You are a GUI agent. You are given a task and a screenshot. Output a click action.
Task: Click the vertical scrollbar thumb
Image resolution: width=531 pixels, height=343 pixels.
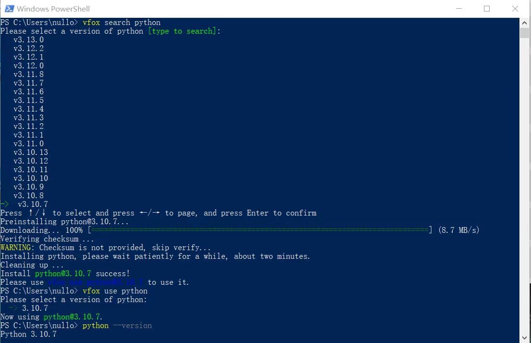pos(525,33)
